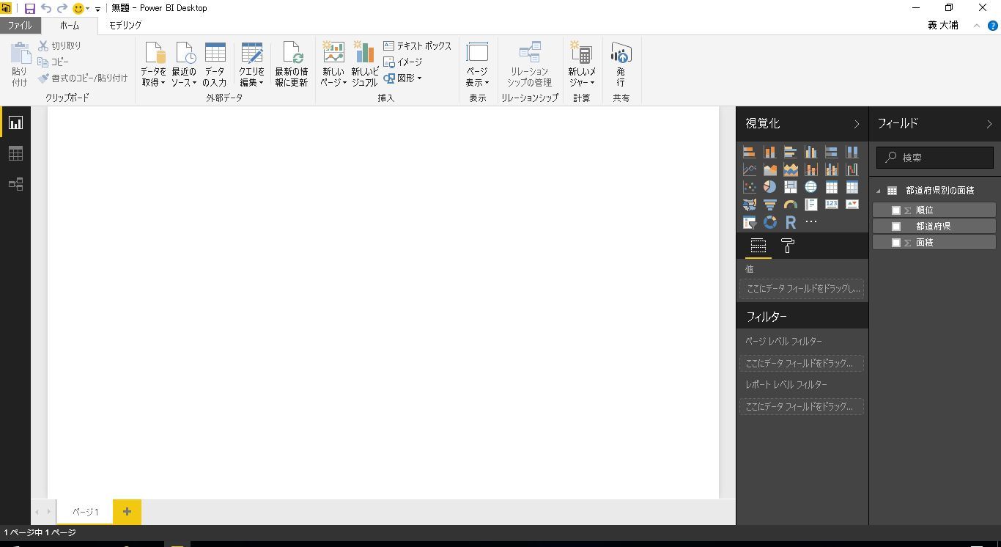The height and width of the screenshot is (547, 1001).
Task: Switch to the Report view in left sidebar
Action: pyautogui.click(x=15, y=122)
